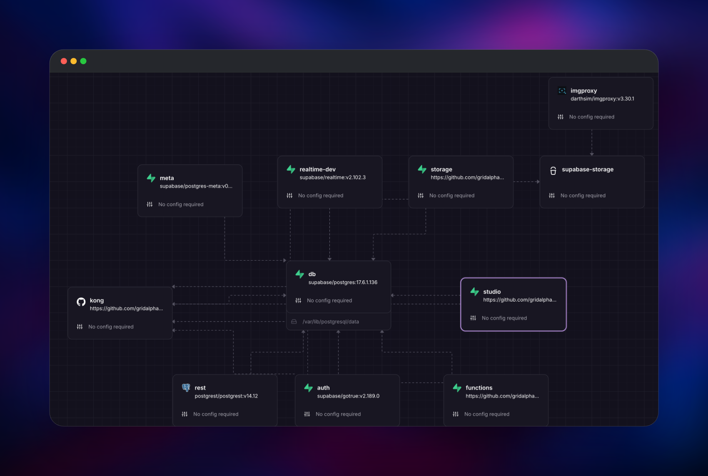Click the supabase/realtime:v2.102.3 image text

(332, 178)
